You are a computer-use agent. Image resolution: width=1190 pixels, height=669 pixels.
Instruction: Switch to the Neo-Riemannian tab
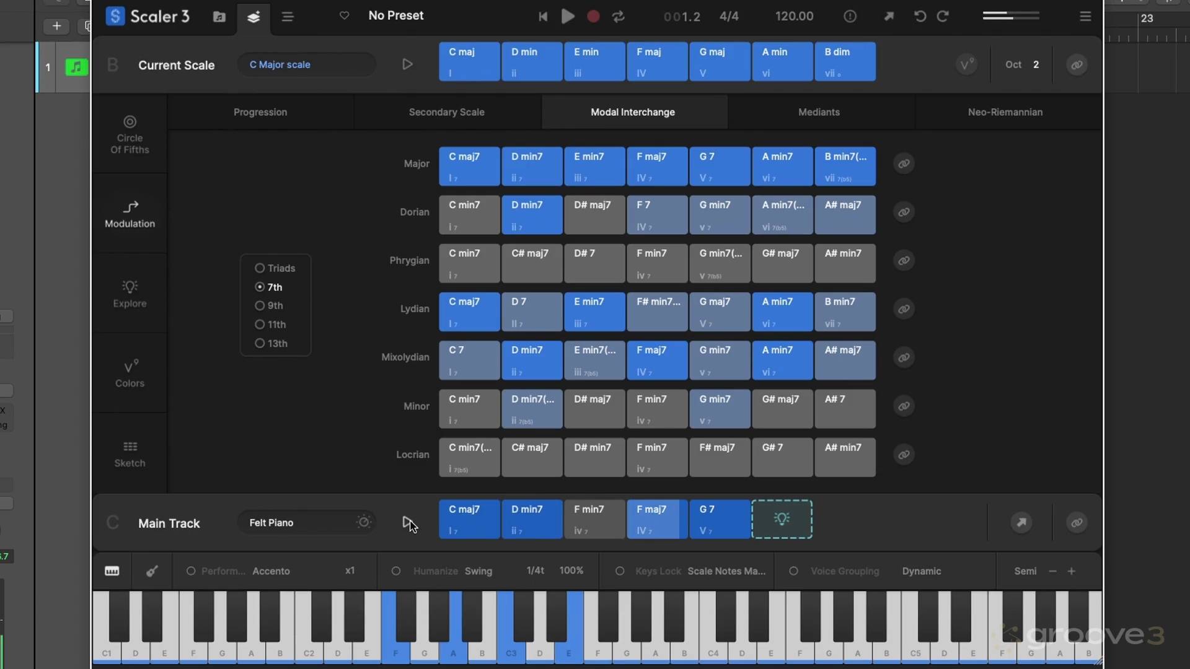pyautogui.click(x=1005, y=112)
